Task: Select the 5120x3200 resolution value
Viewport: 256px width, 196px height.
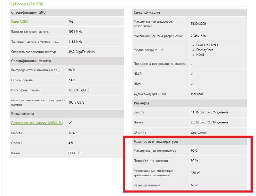Action: [x=198, y=24]
